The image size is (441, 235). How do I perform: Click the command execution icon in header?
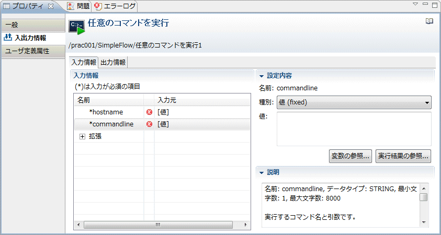77,26
